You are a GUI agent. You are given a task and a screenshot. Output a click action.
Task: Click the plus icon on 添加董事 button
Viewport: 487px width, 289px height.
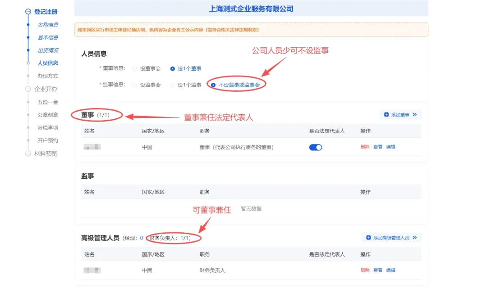click(386, 114)
